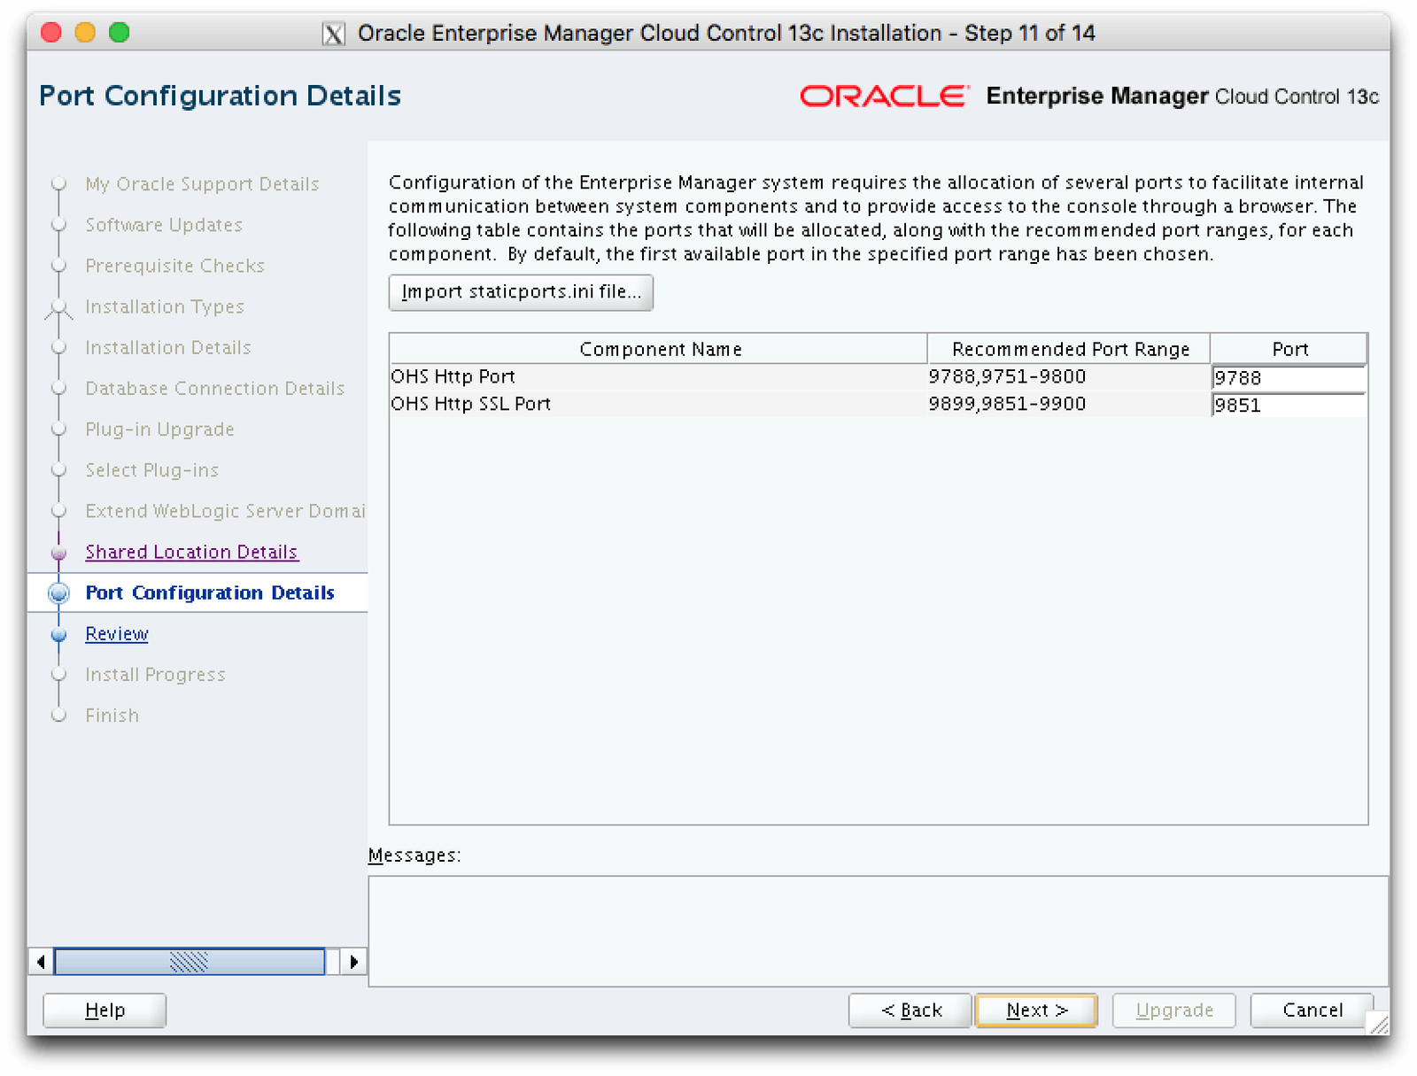
Task: Click the Review step bullet icon
Action: coord(59,635)
